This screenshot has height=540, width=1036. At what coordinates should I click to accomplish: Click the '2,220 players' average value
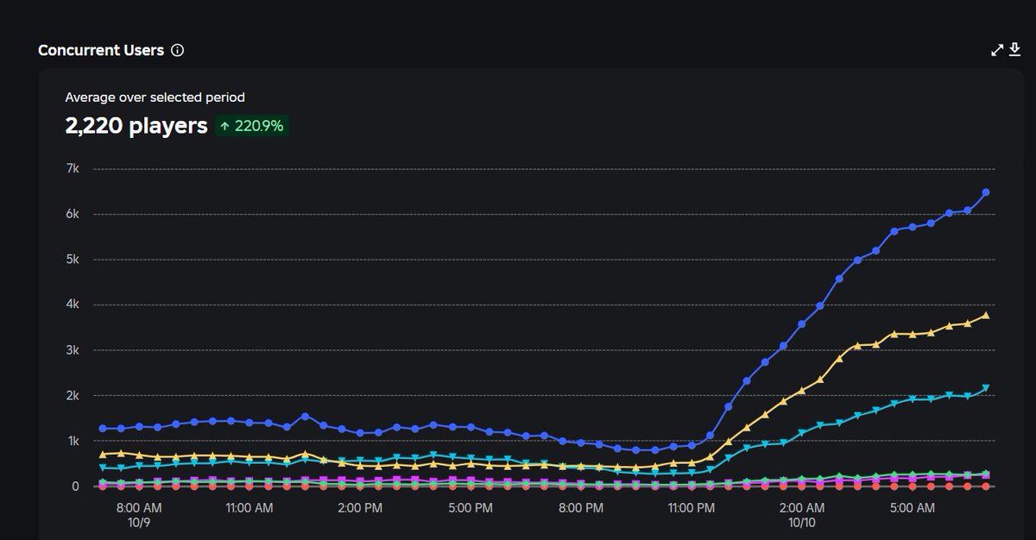coord(136,126)
